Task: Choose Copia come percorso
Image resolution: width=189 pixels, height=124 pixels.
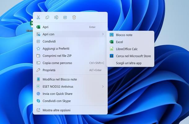Action: coord(70,63)
